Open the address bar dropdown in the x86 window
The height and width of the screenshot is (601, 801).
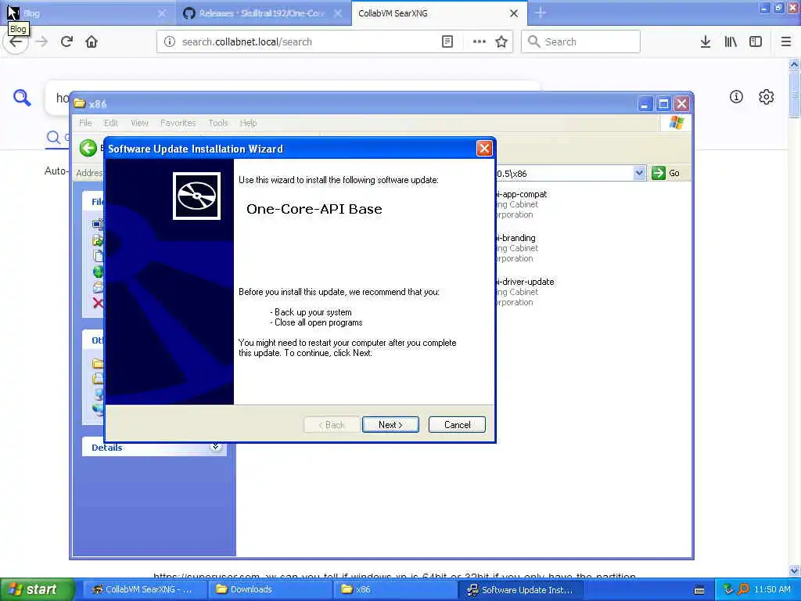(x=638, y=173)
